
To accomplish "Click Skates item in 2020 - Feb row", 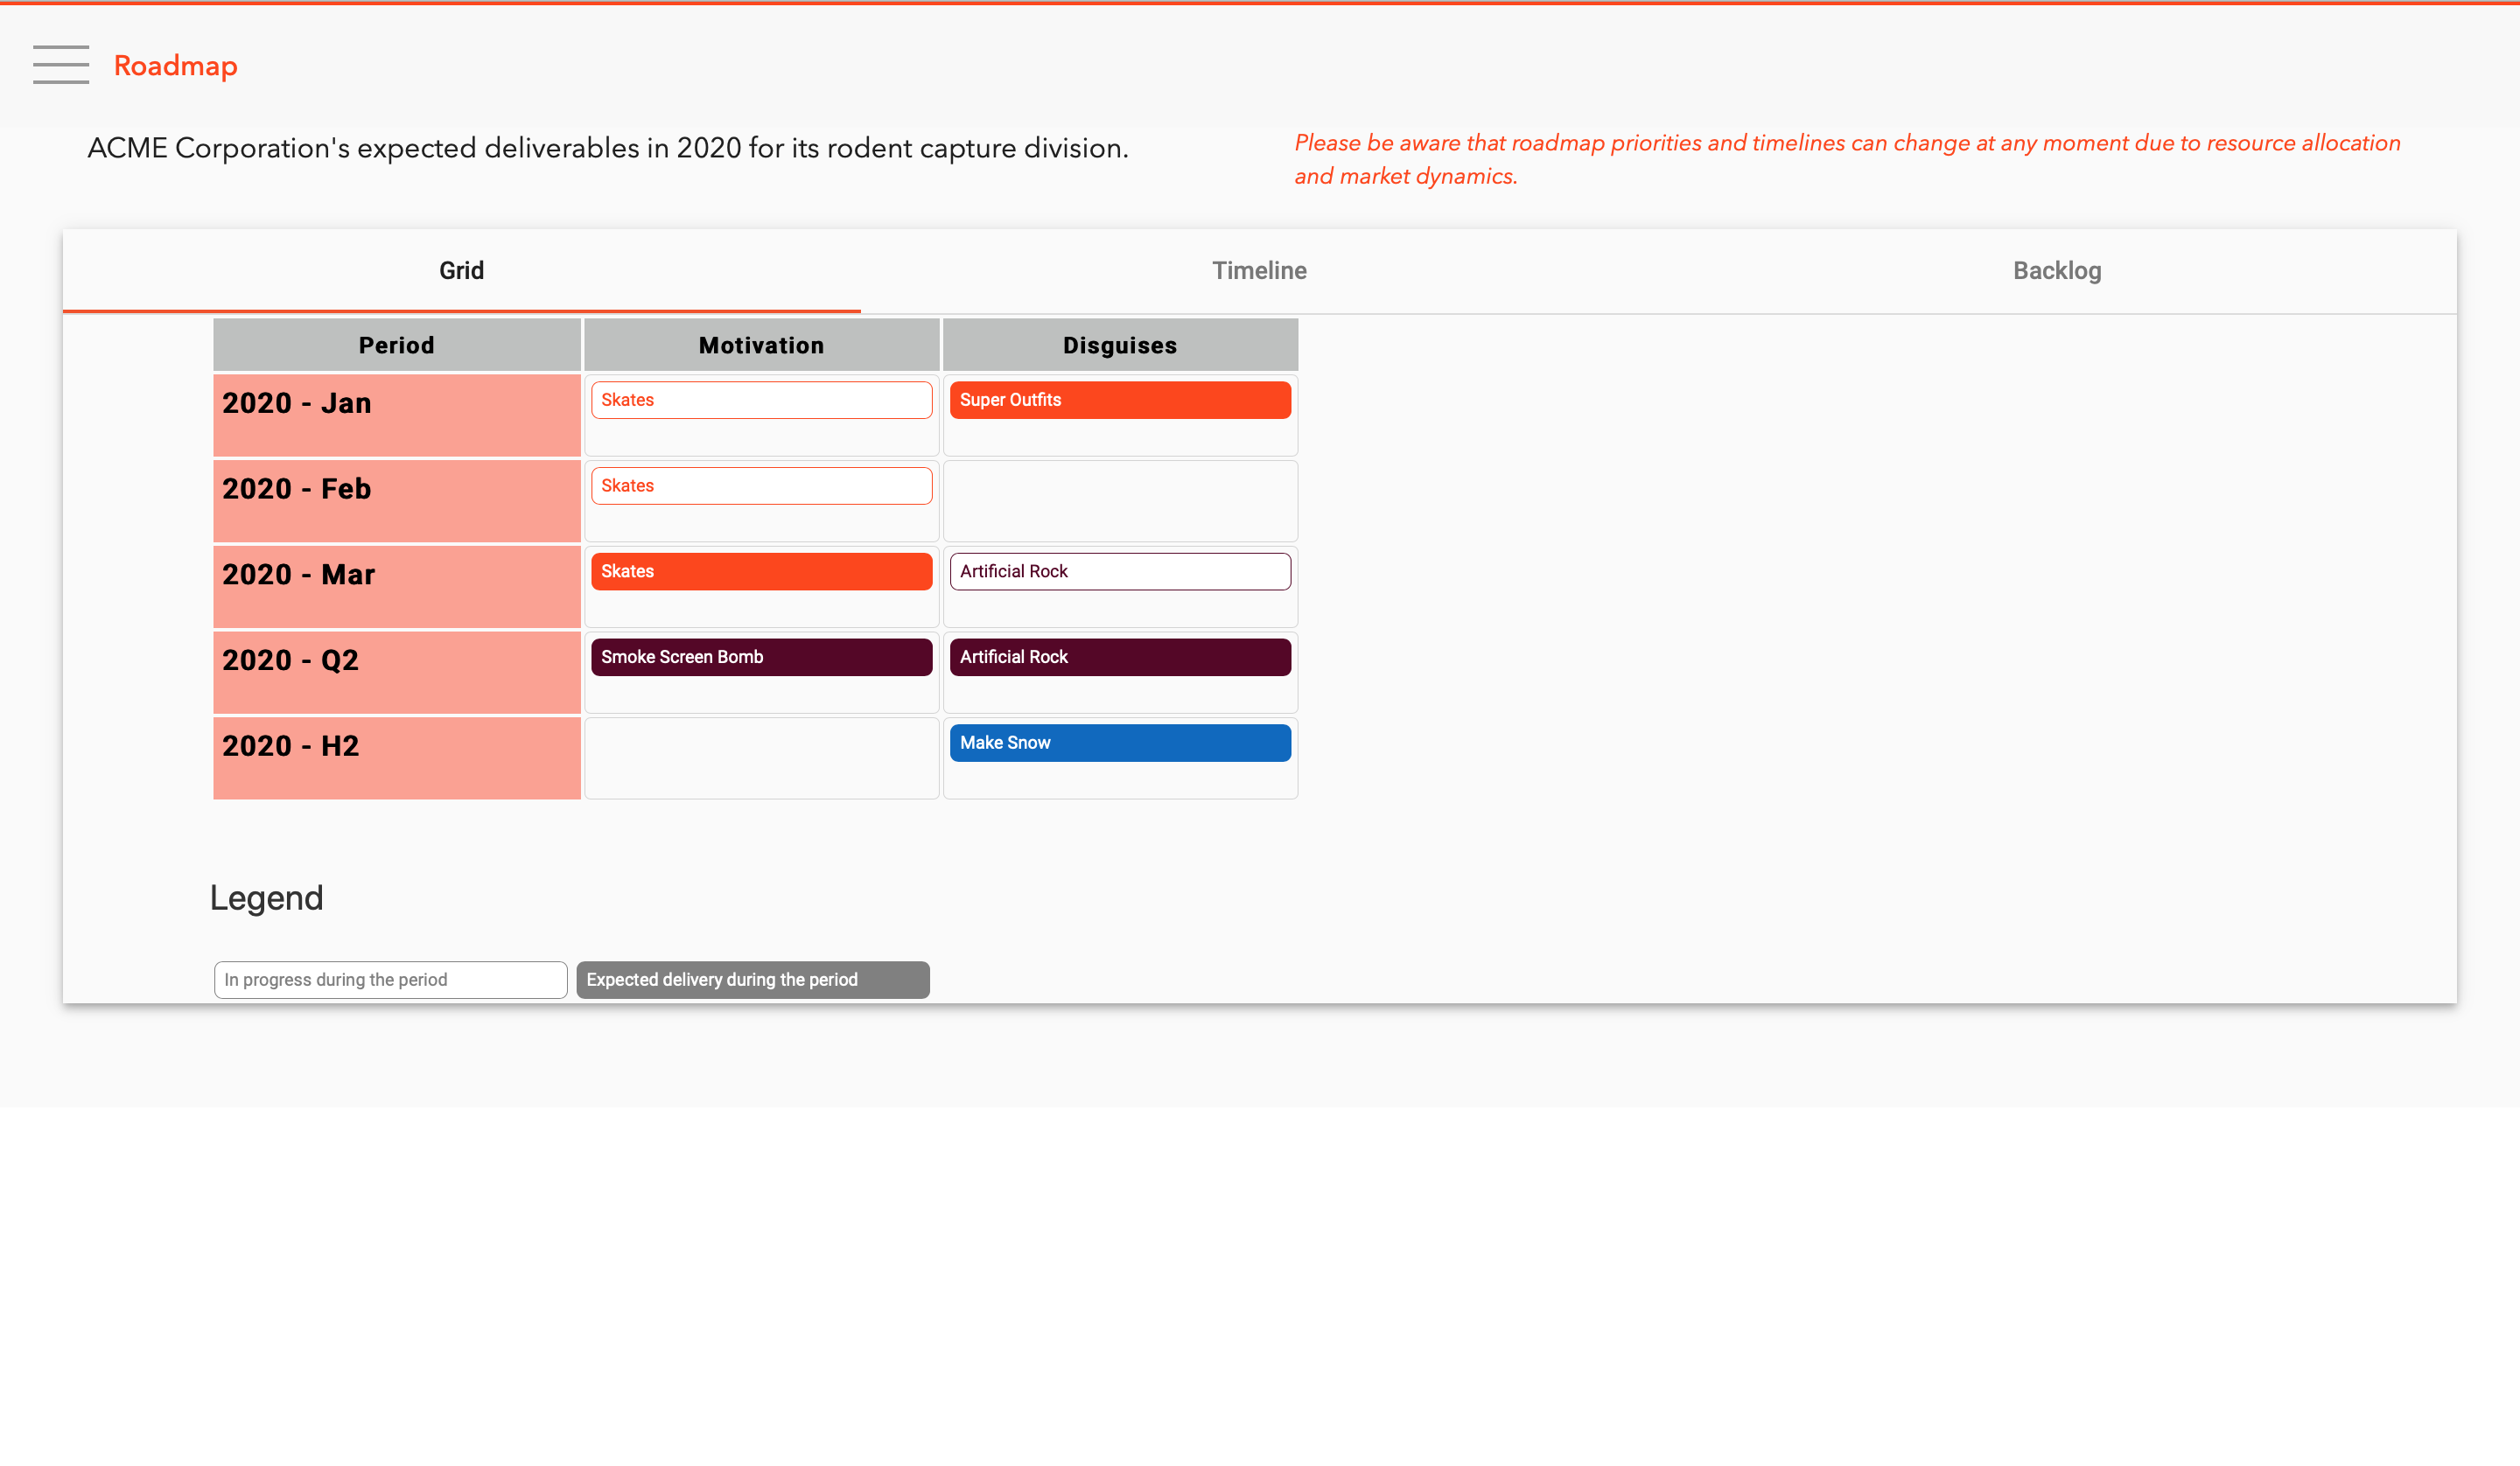I will [761, 486].
